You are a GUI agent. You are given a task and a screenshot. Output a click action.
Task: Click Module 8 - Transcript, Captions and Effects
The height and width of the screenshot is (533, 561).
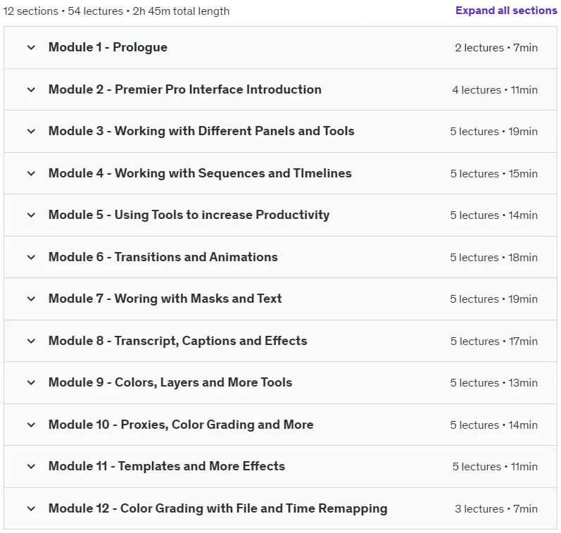point(178,341)
